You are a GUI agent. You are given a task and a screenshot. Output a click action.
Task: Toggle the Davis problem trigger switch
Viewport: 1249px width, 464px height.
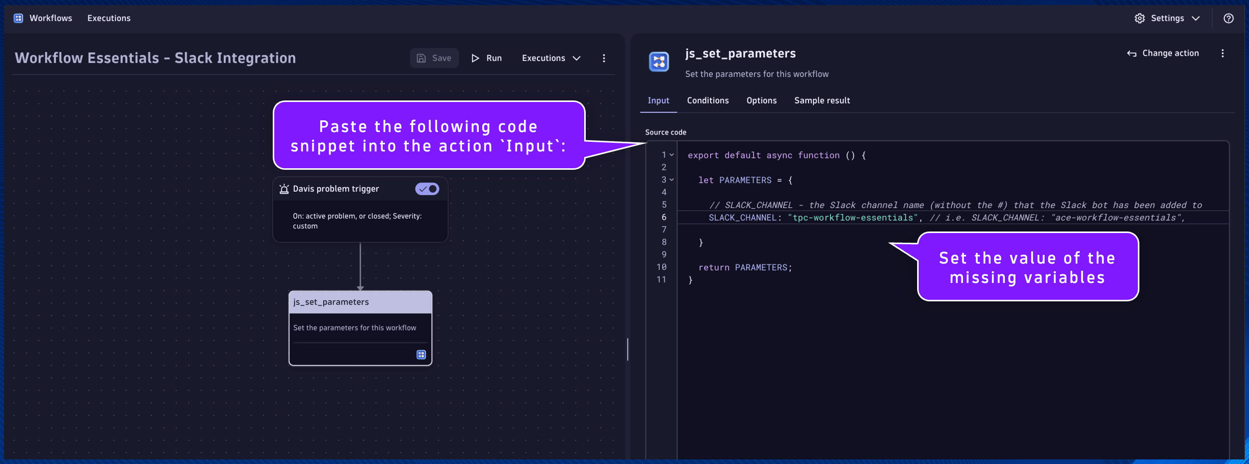[427, 189]
